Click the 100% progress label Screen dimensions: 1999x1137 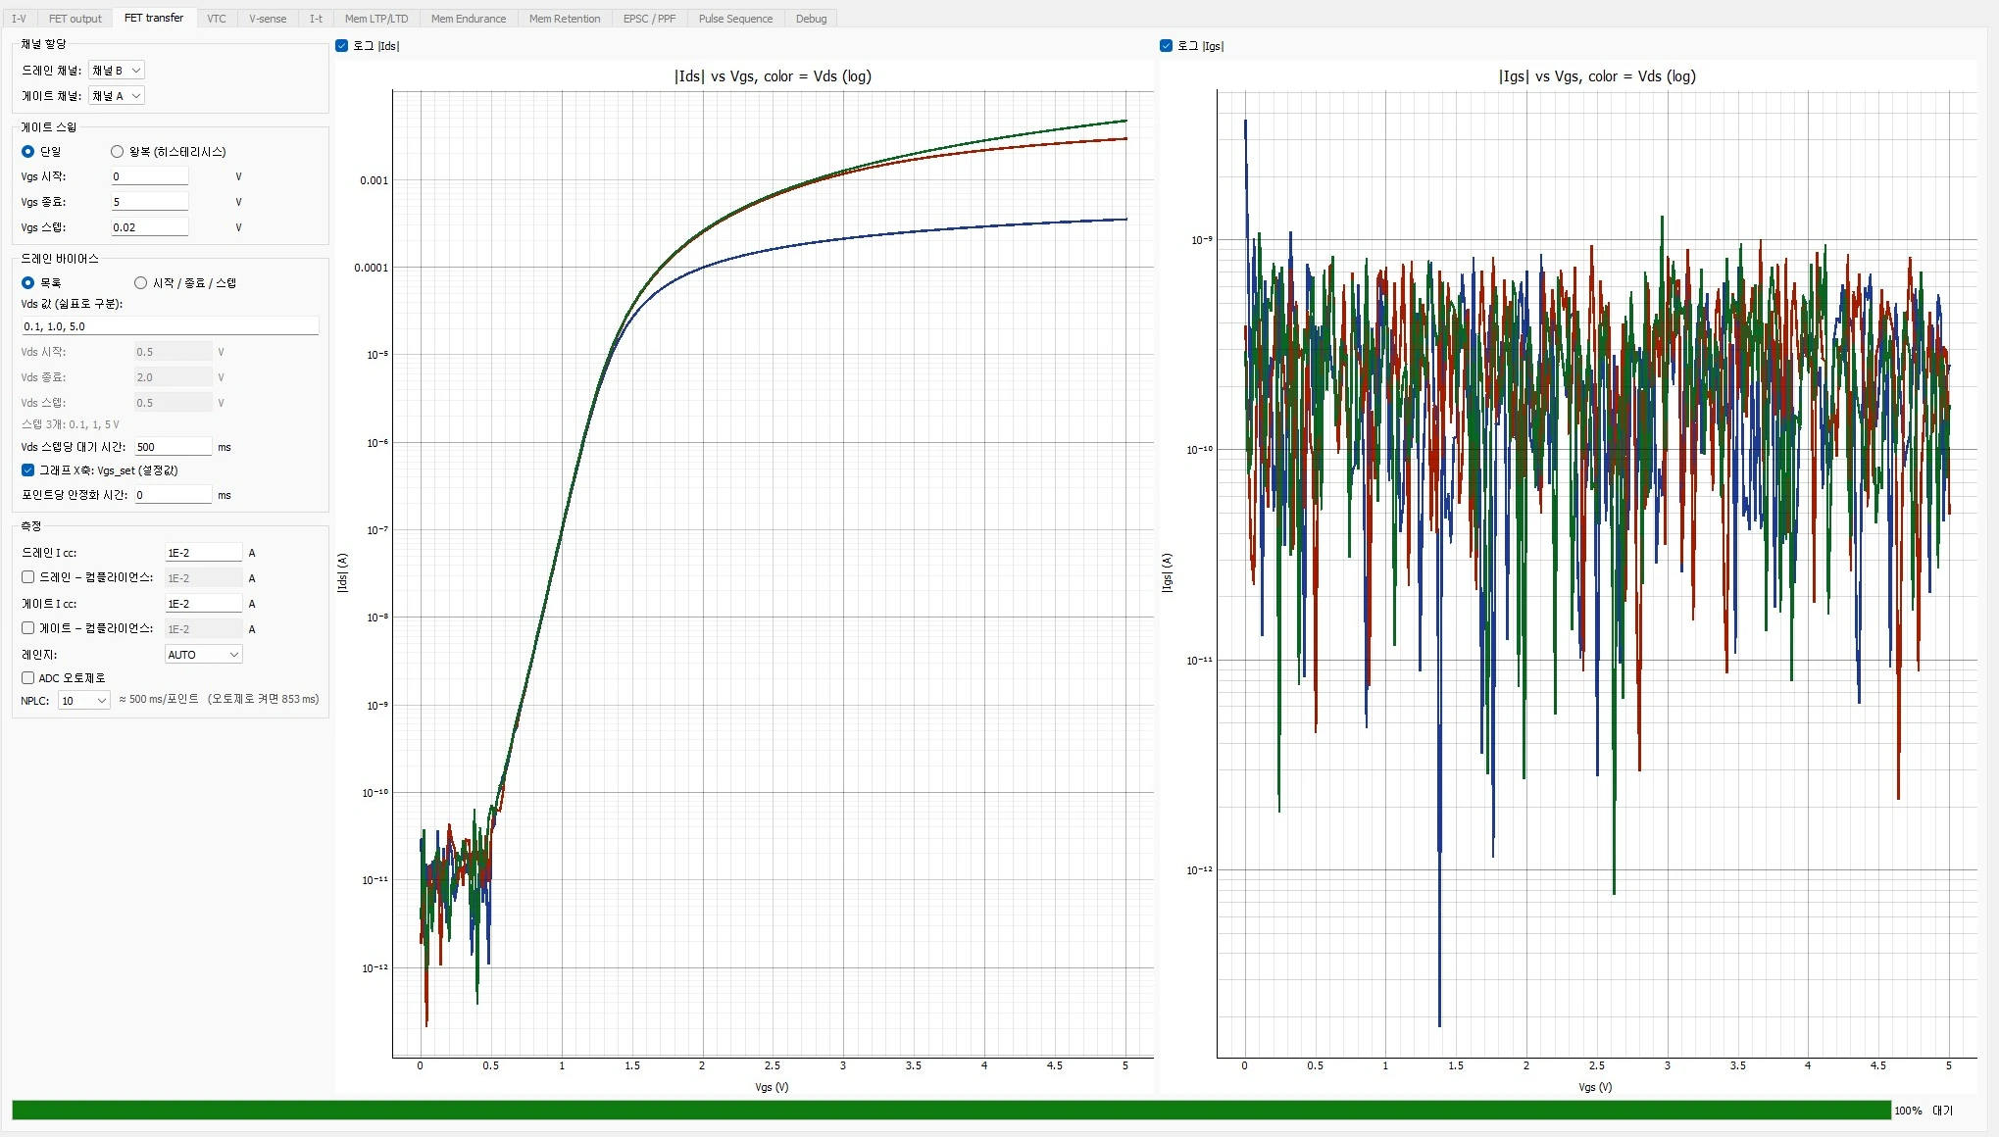tap(1908, 1111)
